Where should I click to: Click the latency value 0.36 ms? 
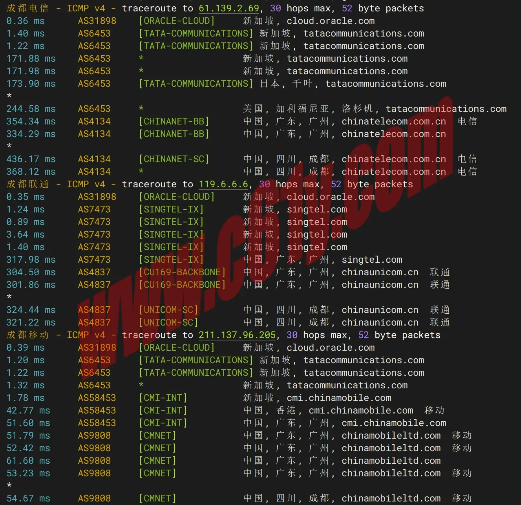[x=26, y=21]
